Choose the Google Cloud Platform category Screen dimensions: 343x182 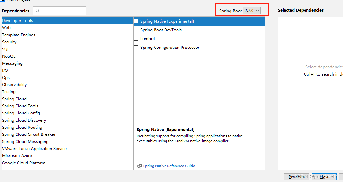tap(67, 163)
